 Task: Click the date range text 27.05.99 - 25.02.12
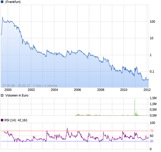coord(16,86)
